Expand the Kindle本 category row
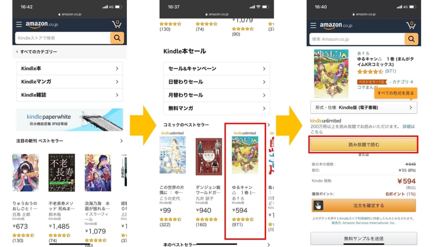The width and height of the screenshot is (440, 247). point(69,68)
